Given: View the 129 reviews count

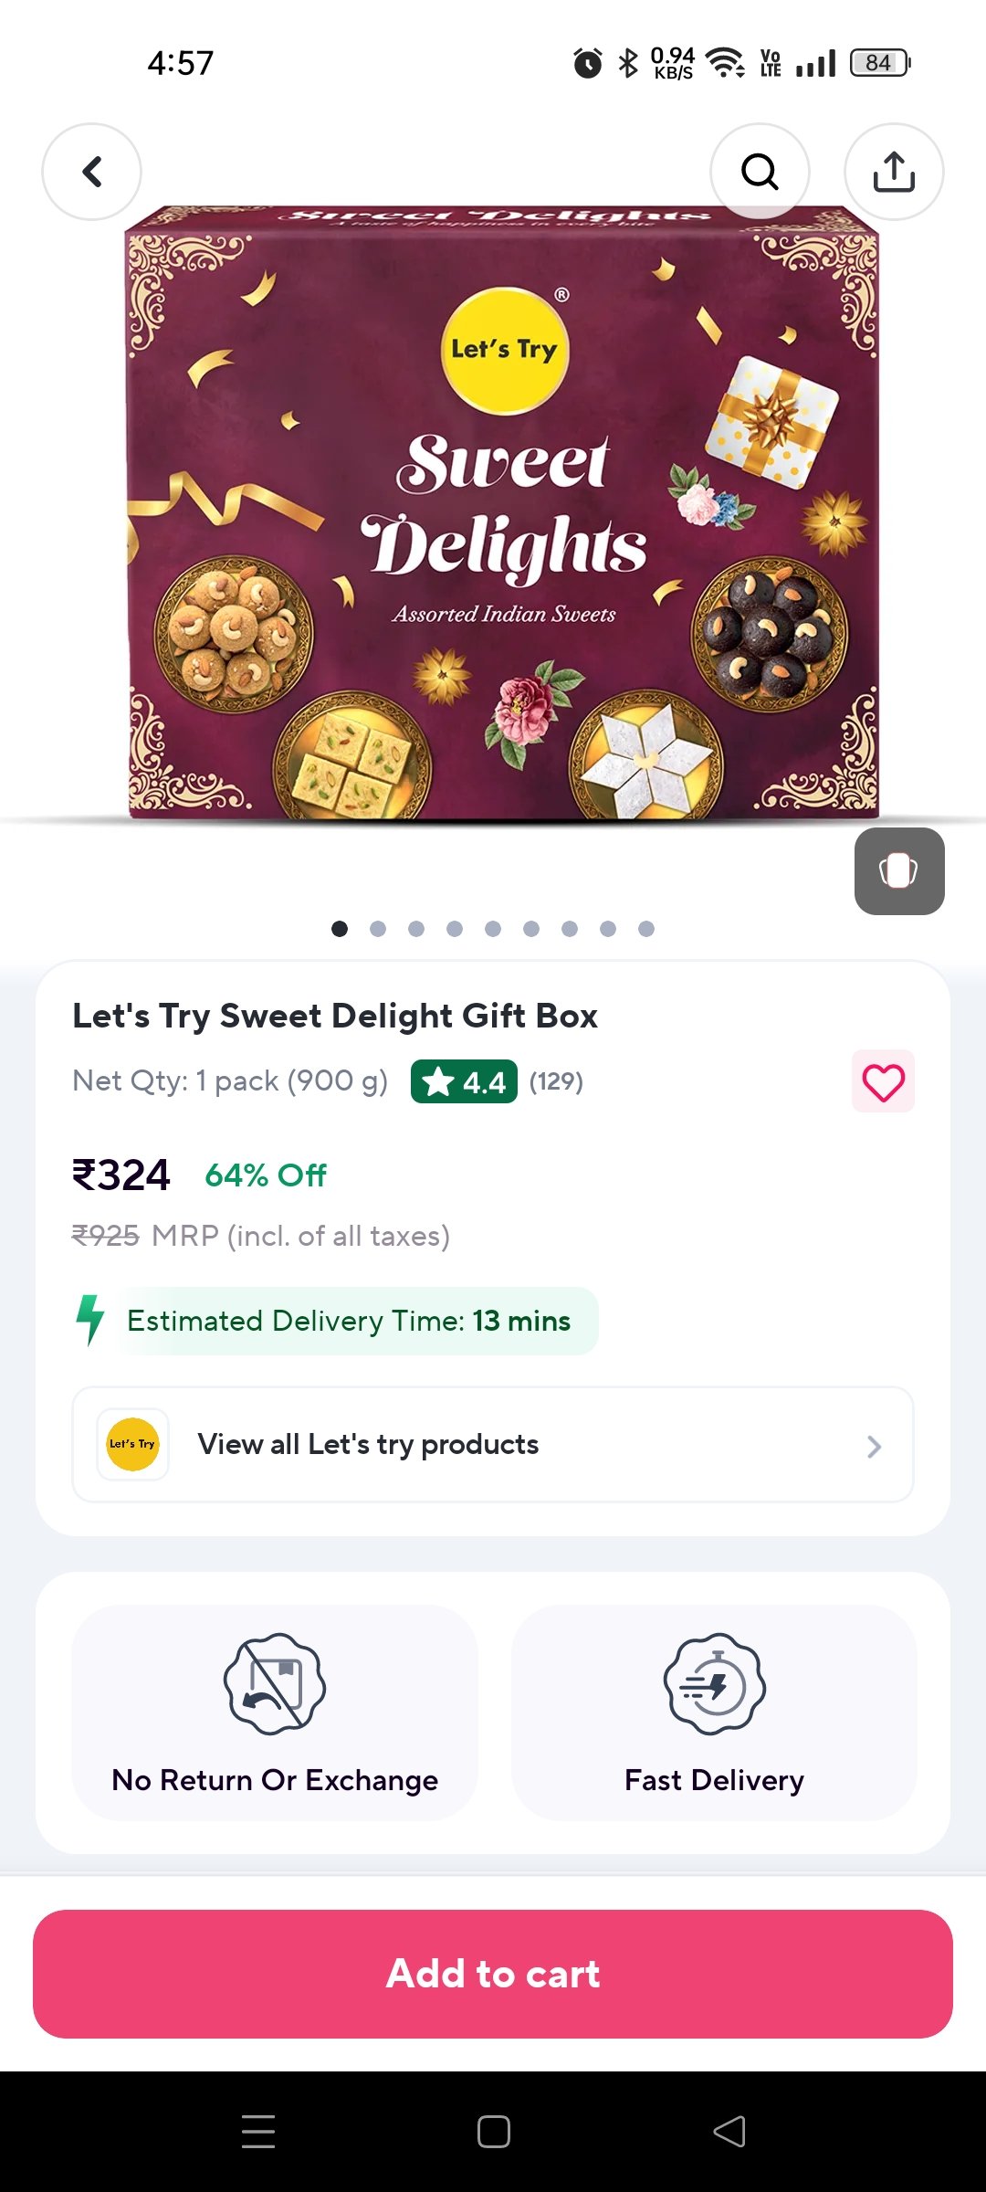Looking at the screenshot, I should pos(556,1082).
